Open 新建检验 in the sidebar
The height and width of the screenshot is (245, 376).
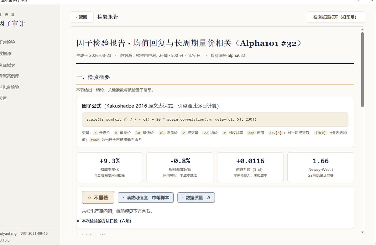(x=8, y=42)
